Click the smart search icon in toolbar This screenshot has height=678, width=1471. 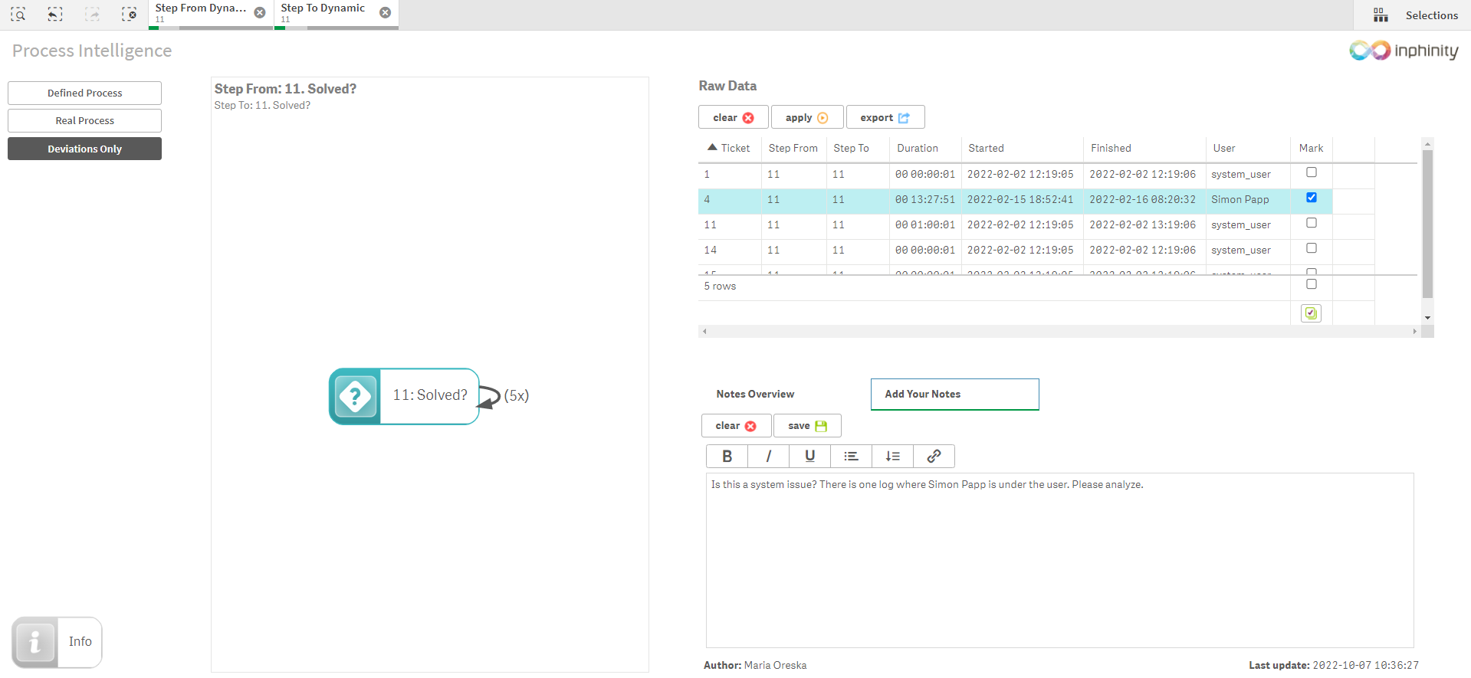click(x=18, y=15)
